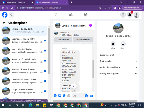The width and height of the screenshot is (144, 108).
Task: Open the account profile avatar menu
Action: tap(137, 15)
